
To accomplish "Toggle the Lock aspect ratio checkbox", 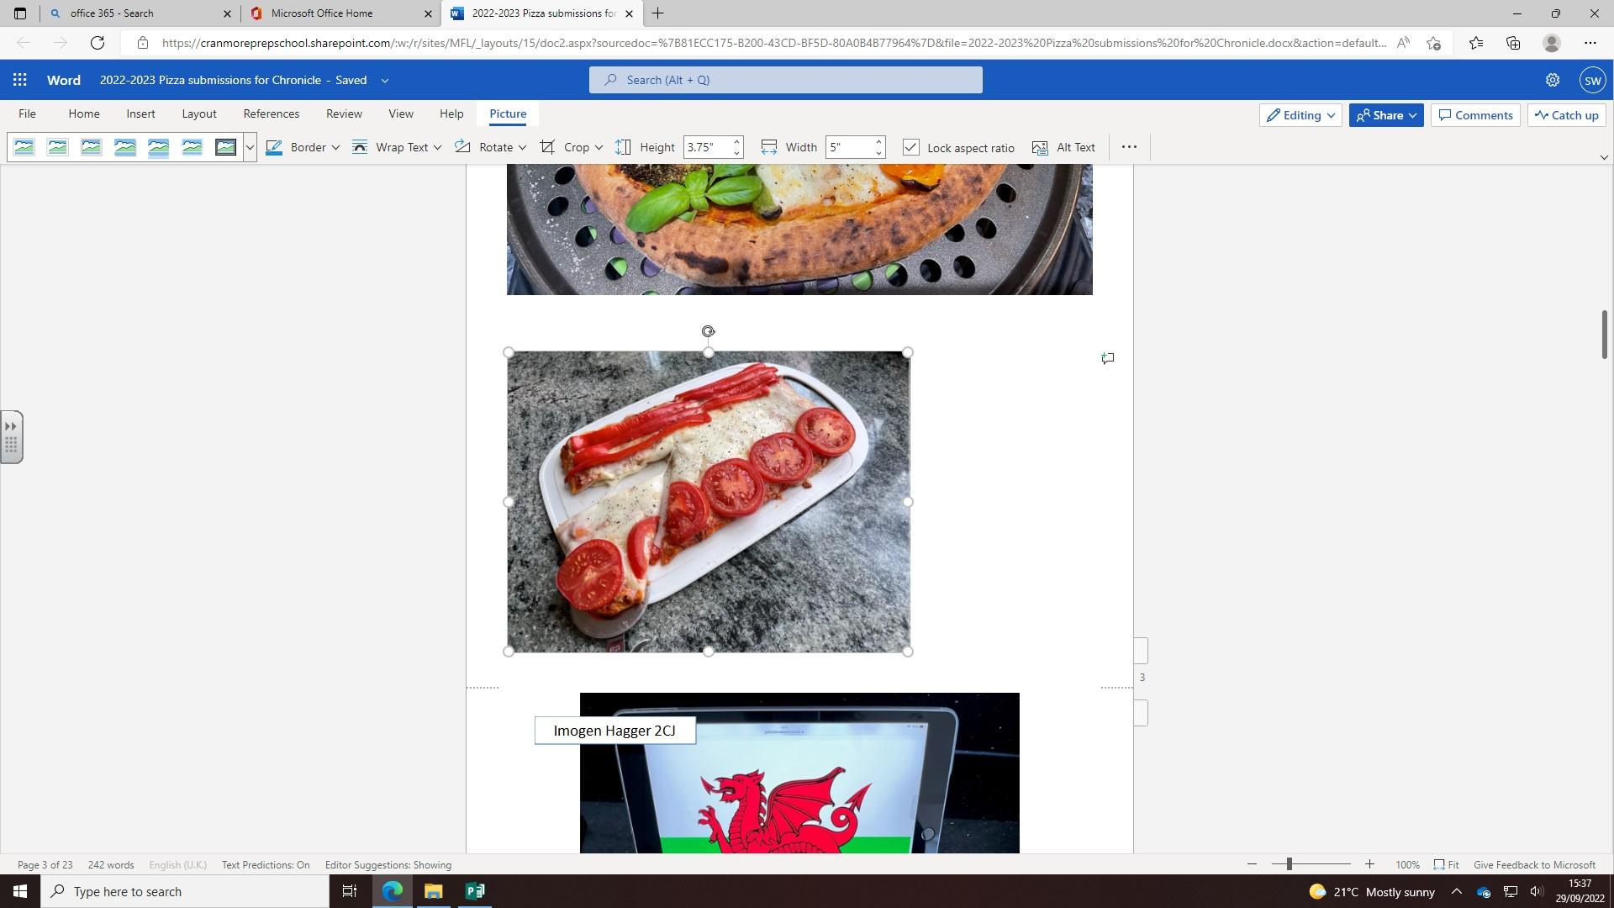I will [x=910, y=148].
